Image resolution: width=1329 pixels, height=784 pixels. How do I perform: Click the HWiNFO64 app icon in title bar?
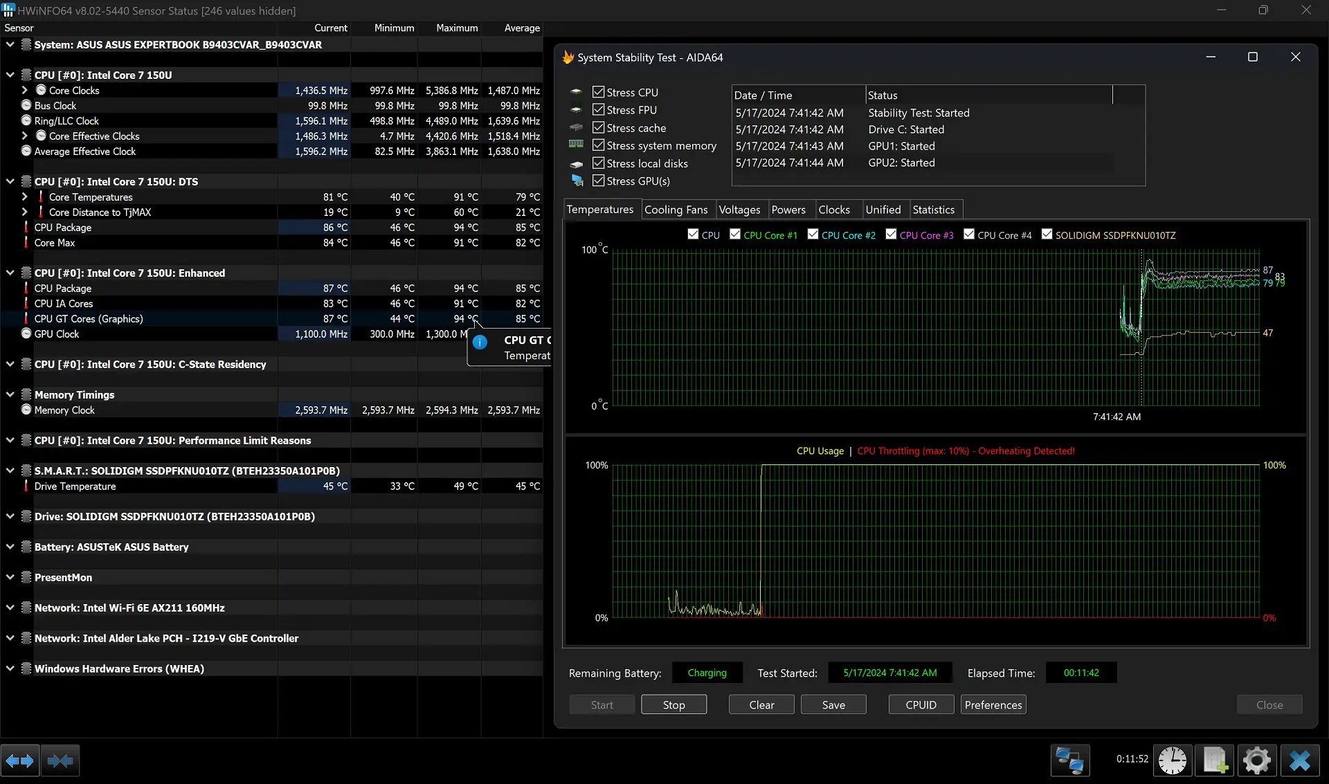coord(8,10)
